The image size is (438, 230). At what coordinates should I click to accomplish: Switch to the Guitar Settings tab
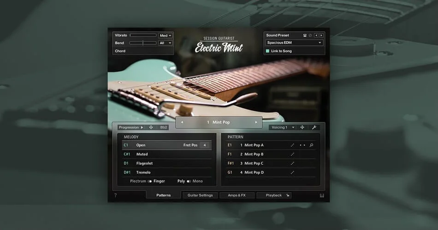200,195
